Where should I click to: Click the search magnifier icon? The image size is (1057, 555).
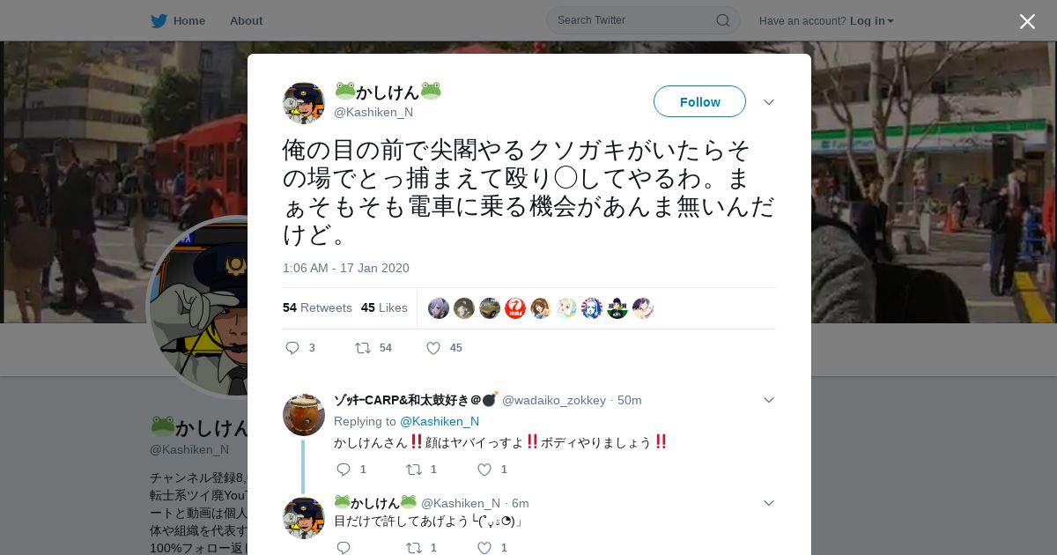[x=722, y=20]
